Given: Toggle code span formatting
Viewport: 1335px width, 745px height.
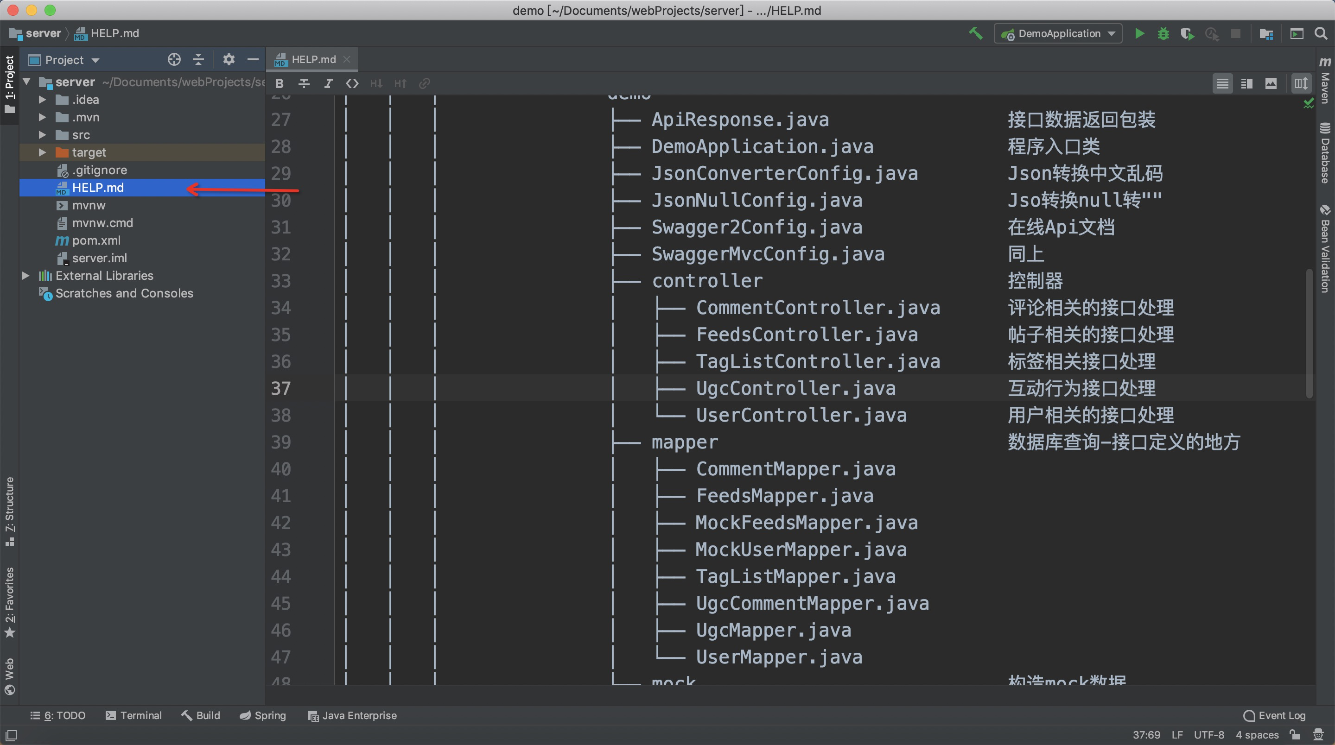Looking at the screenshot, I should coord(352,83).
